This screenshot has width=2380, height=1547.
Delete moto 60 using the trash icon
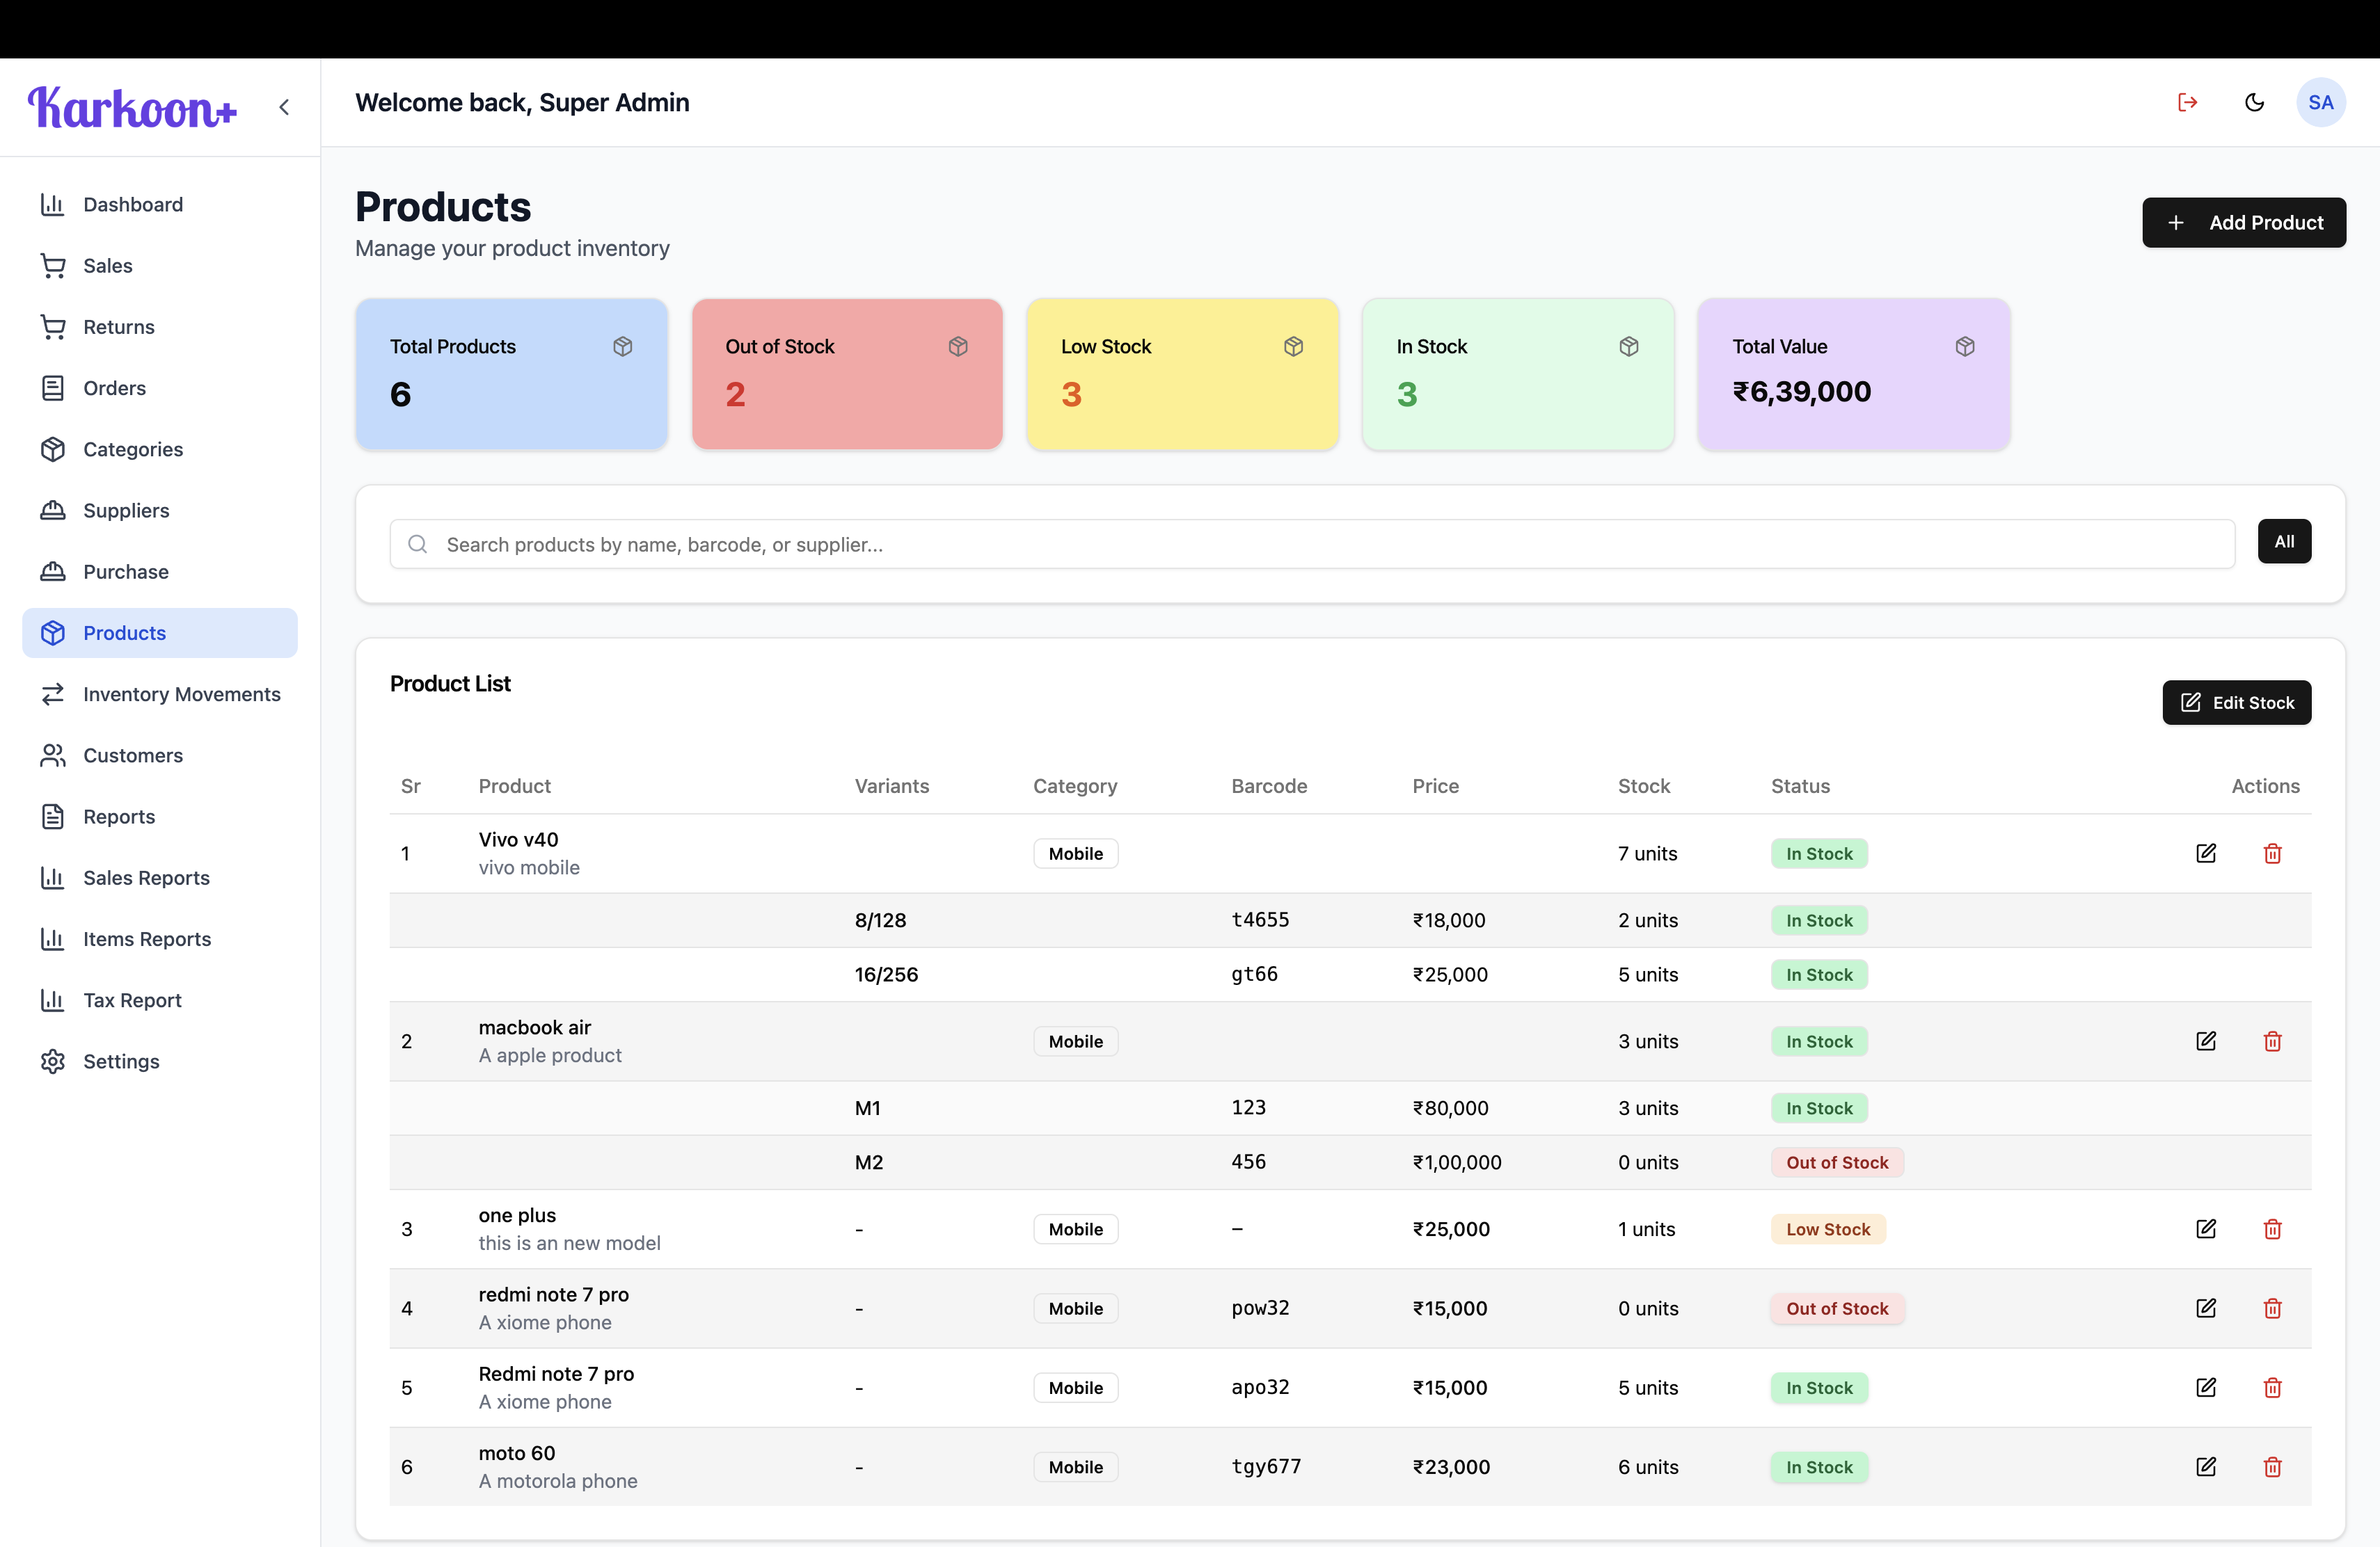(2273, 1466)
